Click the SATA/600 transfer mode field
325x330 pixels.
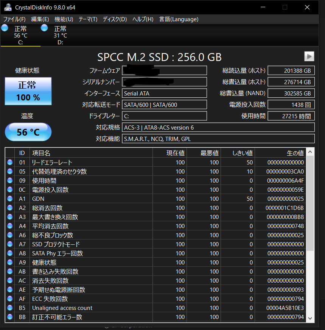(x=165, y=105)
